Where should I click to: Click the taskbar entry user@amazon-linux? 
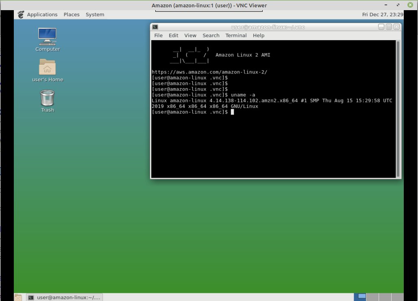pos(64,297)
